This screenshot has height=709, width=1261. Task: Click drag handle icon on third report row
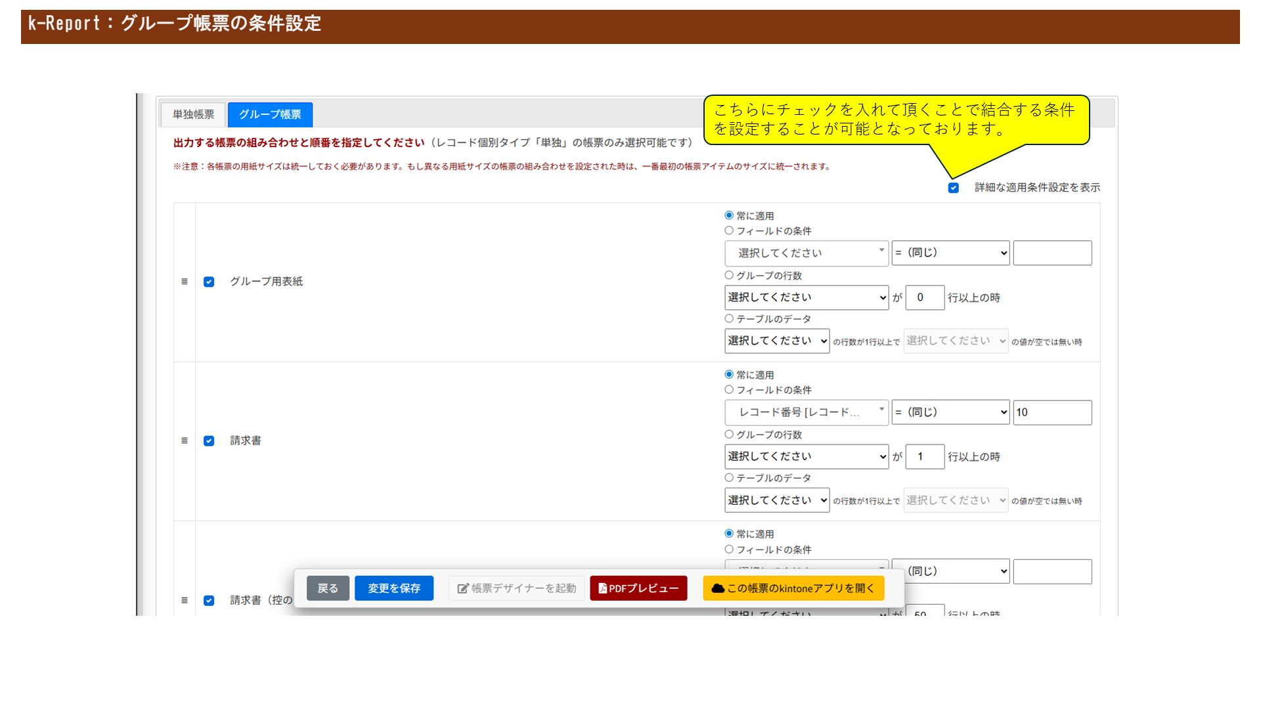coord(185,600)
